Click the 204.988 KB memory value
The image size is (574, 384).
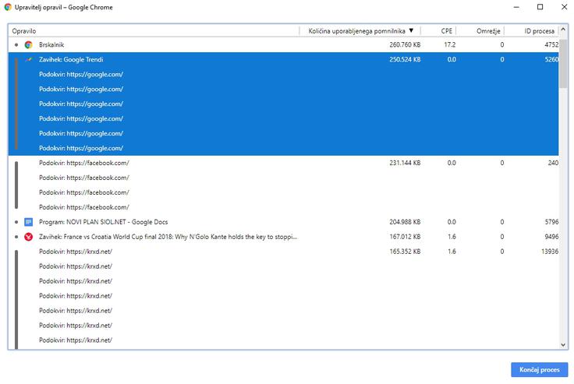(405, 222)
